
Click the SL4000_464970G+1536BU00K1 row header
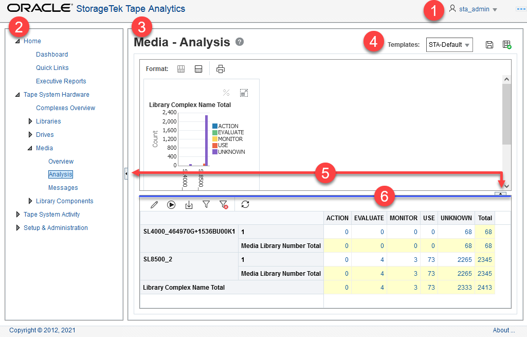pyautogui.click(x=189, y=232)
